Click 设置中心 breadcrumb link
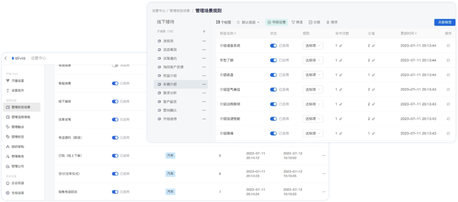The image size is (458, 202). point(158,11)
